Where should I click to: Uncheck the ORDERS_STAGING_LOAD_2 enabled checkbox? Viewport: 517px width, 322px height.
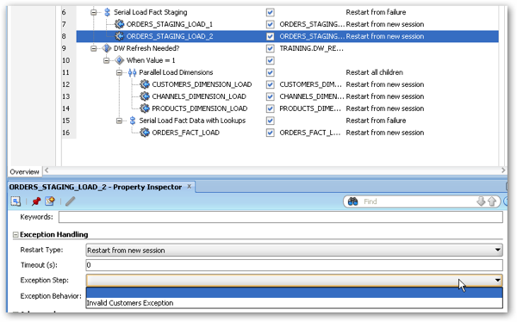[x=270, y=36]
